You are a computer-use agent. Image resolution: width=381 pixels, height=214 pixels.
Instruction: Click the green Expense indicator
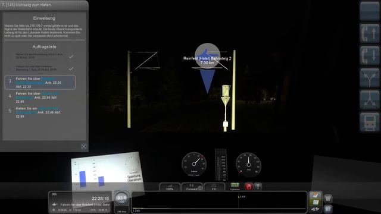click(235, 186)
